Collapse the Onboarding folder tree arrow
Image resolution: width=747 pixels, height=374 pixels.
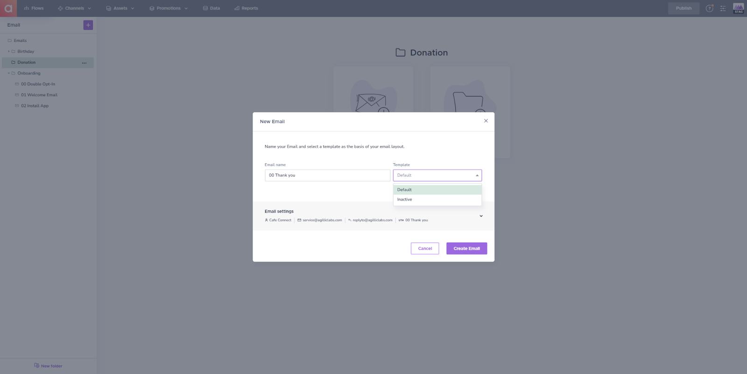point(8,73)
